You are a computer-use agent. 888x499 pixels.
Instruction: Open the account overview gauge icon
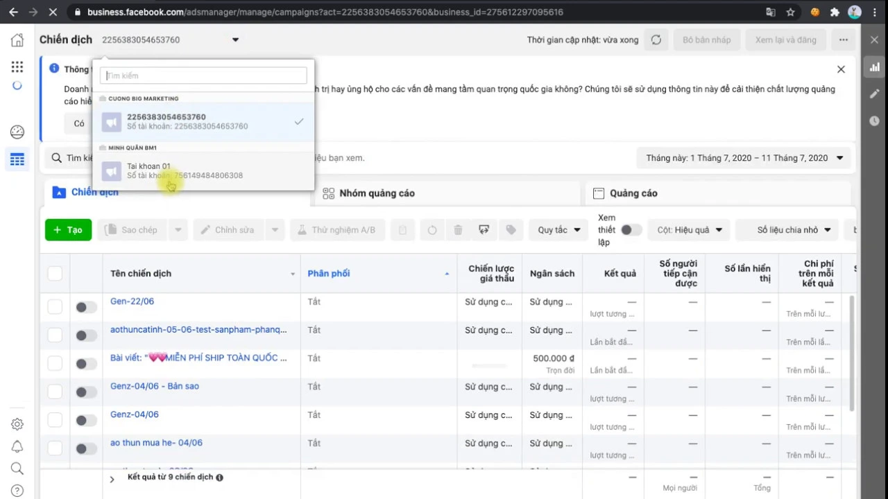(x=17, y=132)
